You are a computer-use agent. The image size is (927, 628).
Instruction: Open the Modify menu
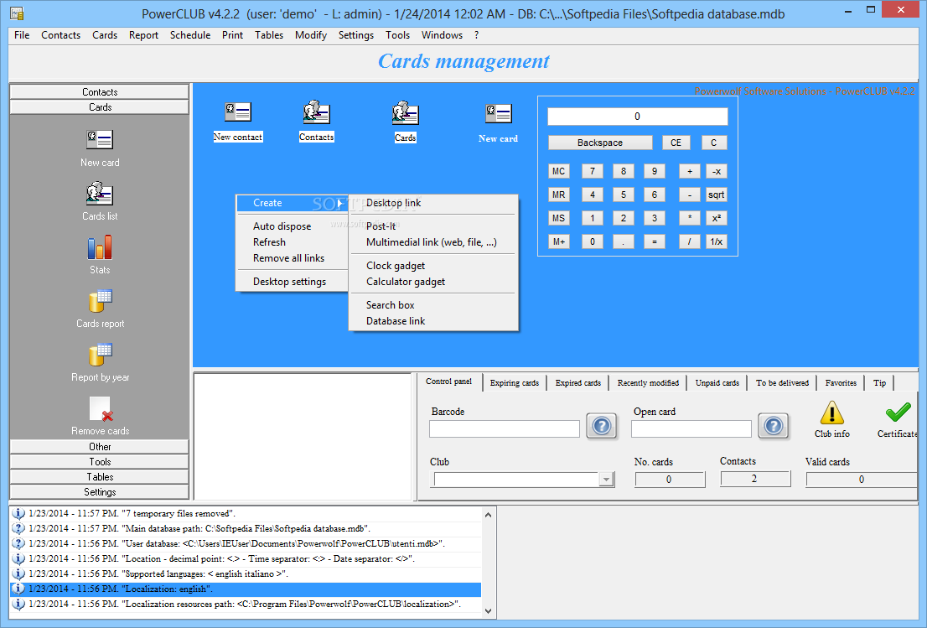tap(311, 35)
